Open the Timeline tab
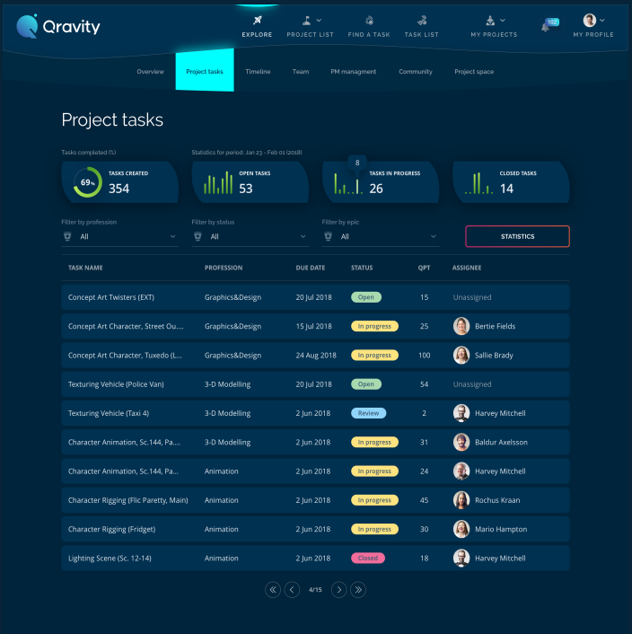 pos(258,72)
